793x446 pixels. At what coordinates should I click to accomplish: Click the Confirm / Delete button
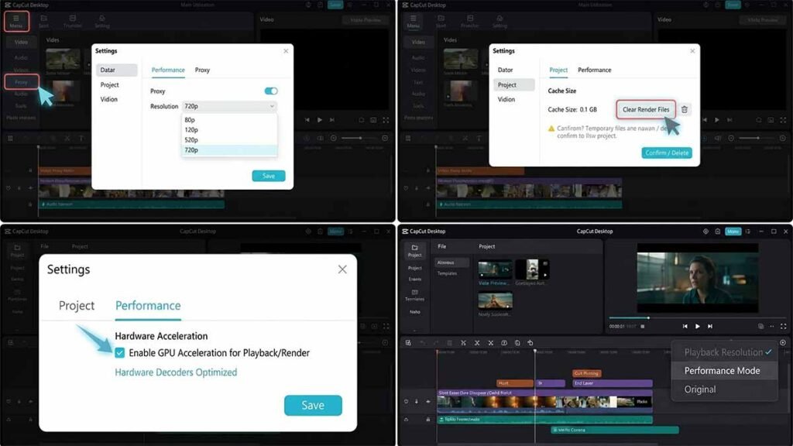[667, 153]
